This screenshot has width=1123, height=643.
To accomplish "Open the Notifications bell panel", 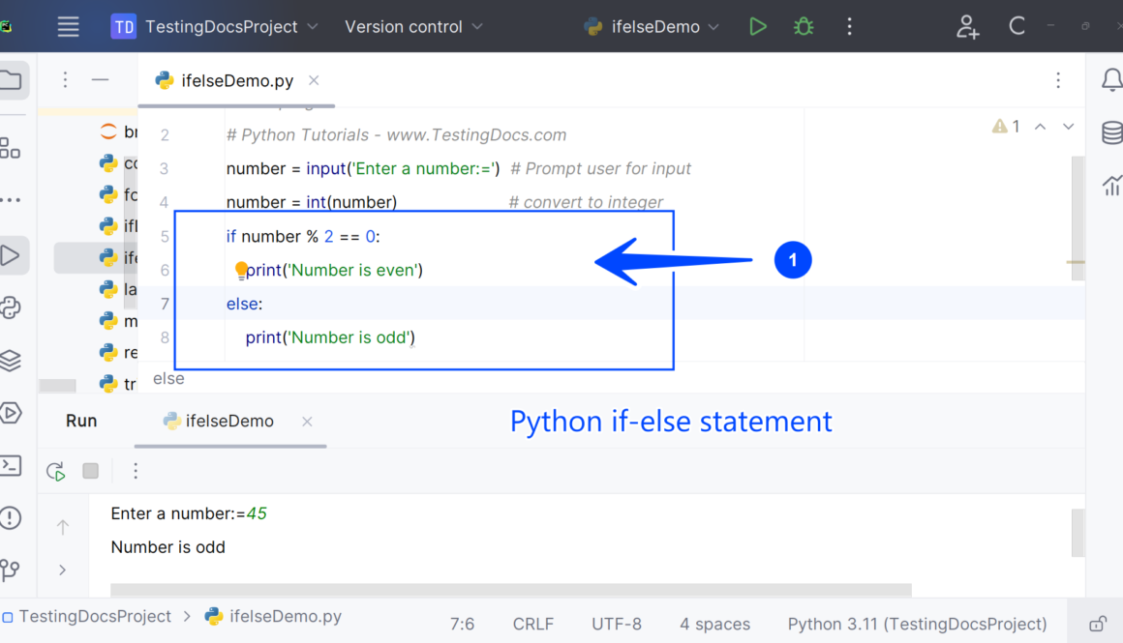I will point(1111,80).
